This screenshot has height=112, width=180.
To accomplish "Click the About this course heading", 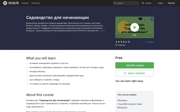I will point(40,95).
